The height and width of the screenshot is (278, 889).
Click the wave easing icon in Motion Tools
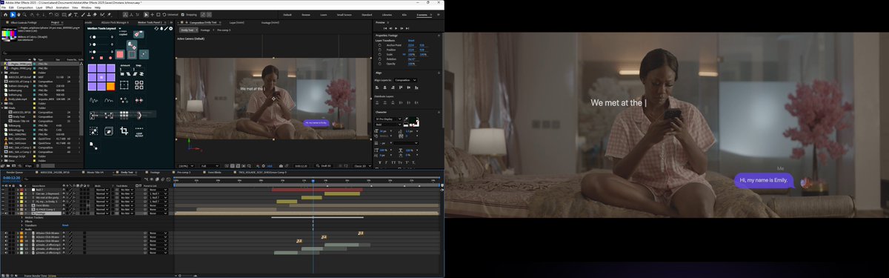pyautogui.click(x=93, y=100)
